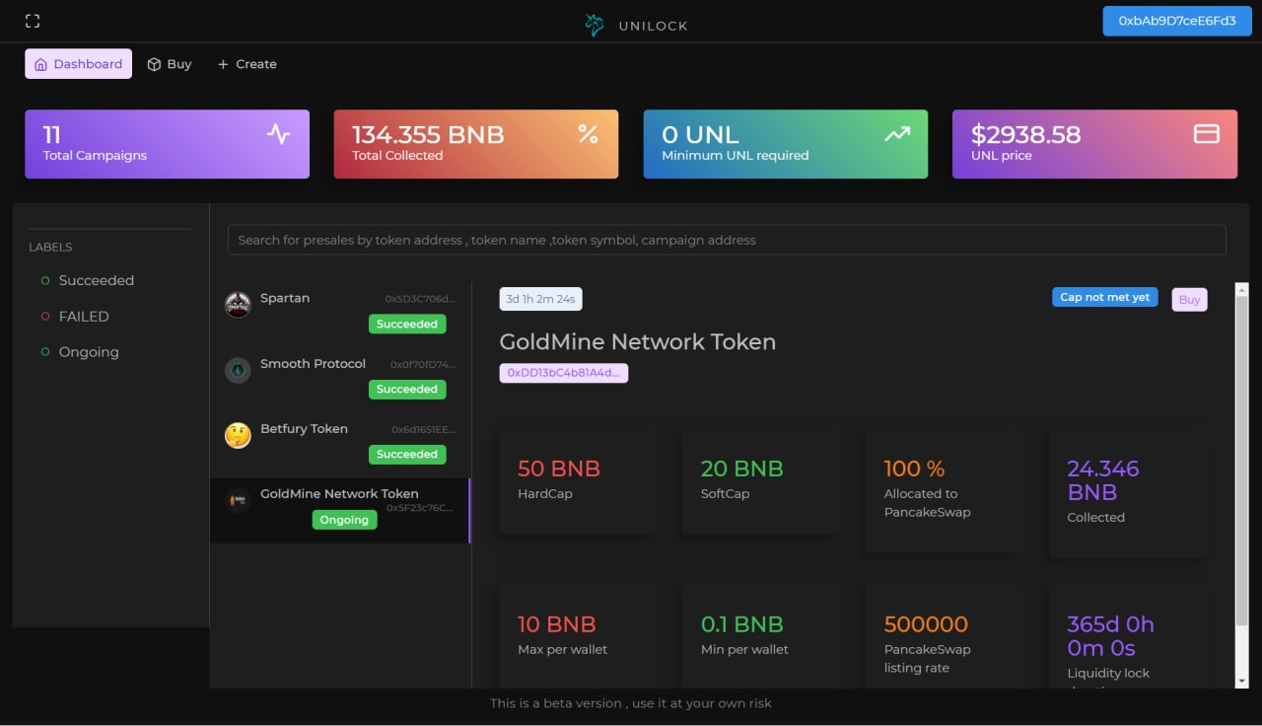The width and height of the screenshot is (1262, 726).
Task: Focus the presale search field
Action: pos(727,240)
